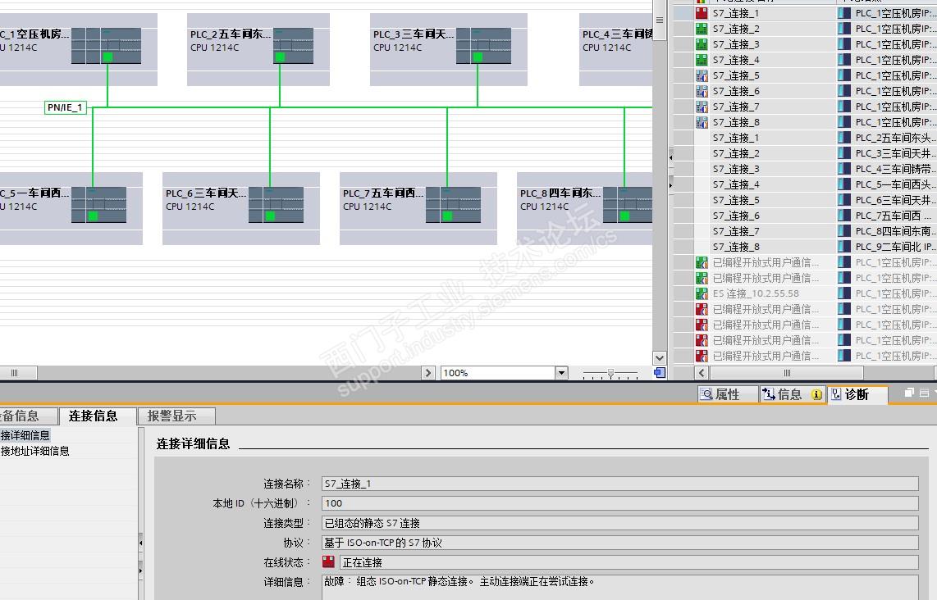Collapse left navigation pane with left splitter arrow
This screenshot has height=600, width=937.
140,543
